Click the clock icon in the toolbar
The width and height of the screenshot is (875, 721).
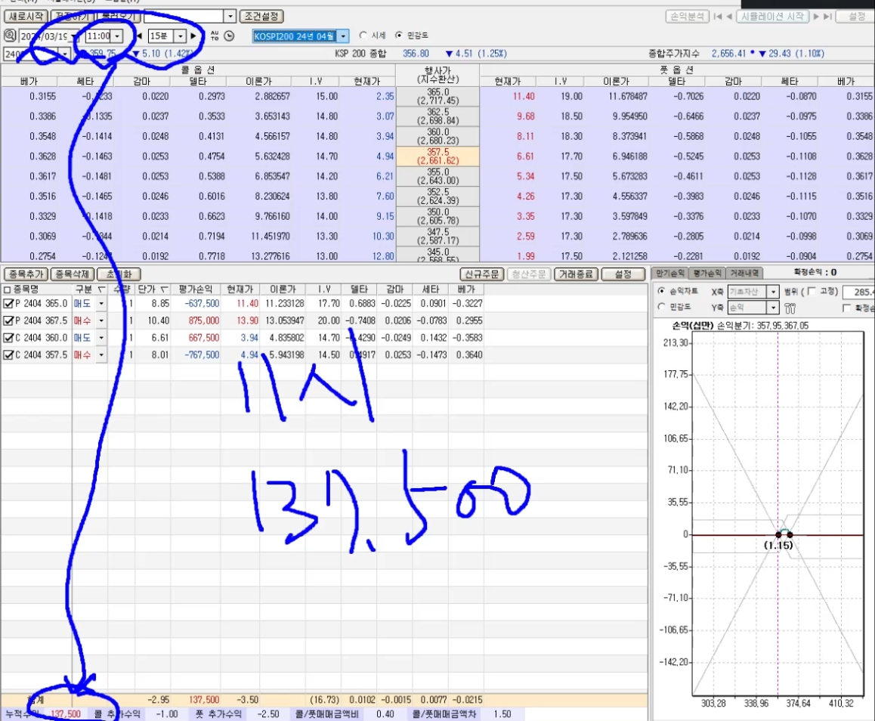point(230,36)
